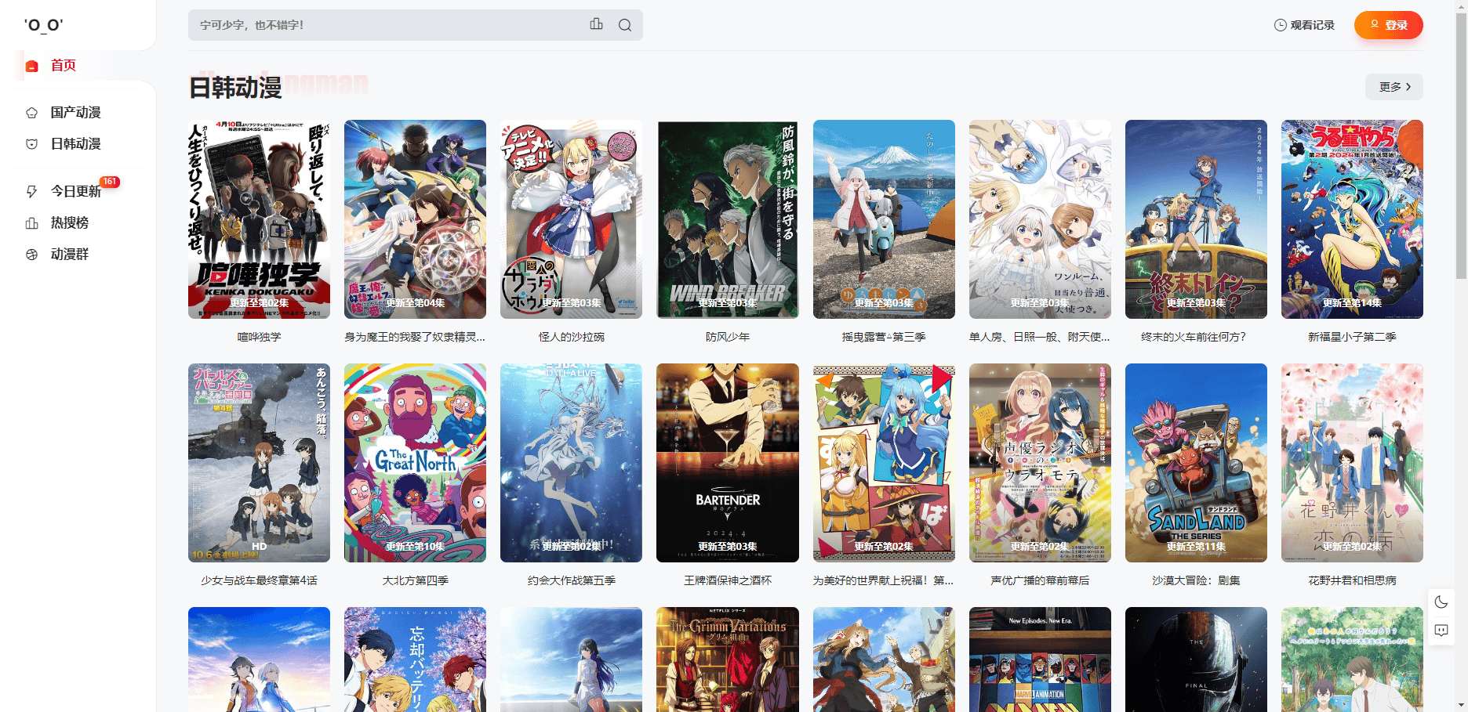The image size is (1468, 712).
Task: Click the search magnifier icon
Action: click(624, 25)
